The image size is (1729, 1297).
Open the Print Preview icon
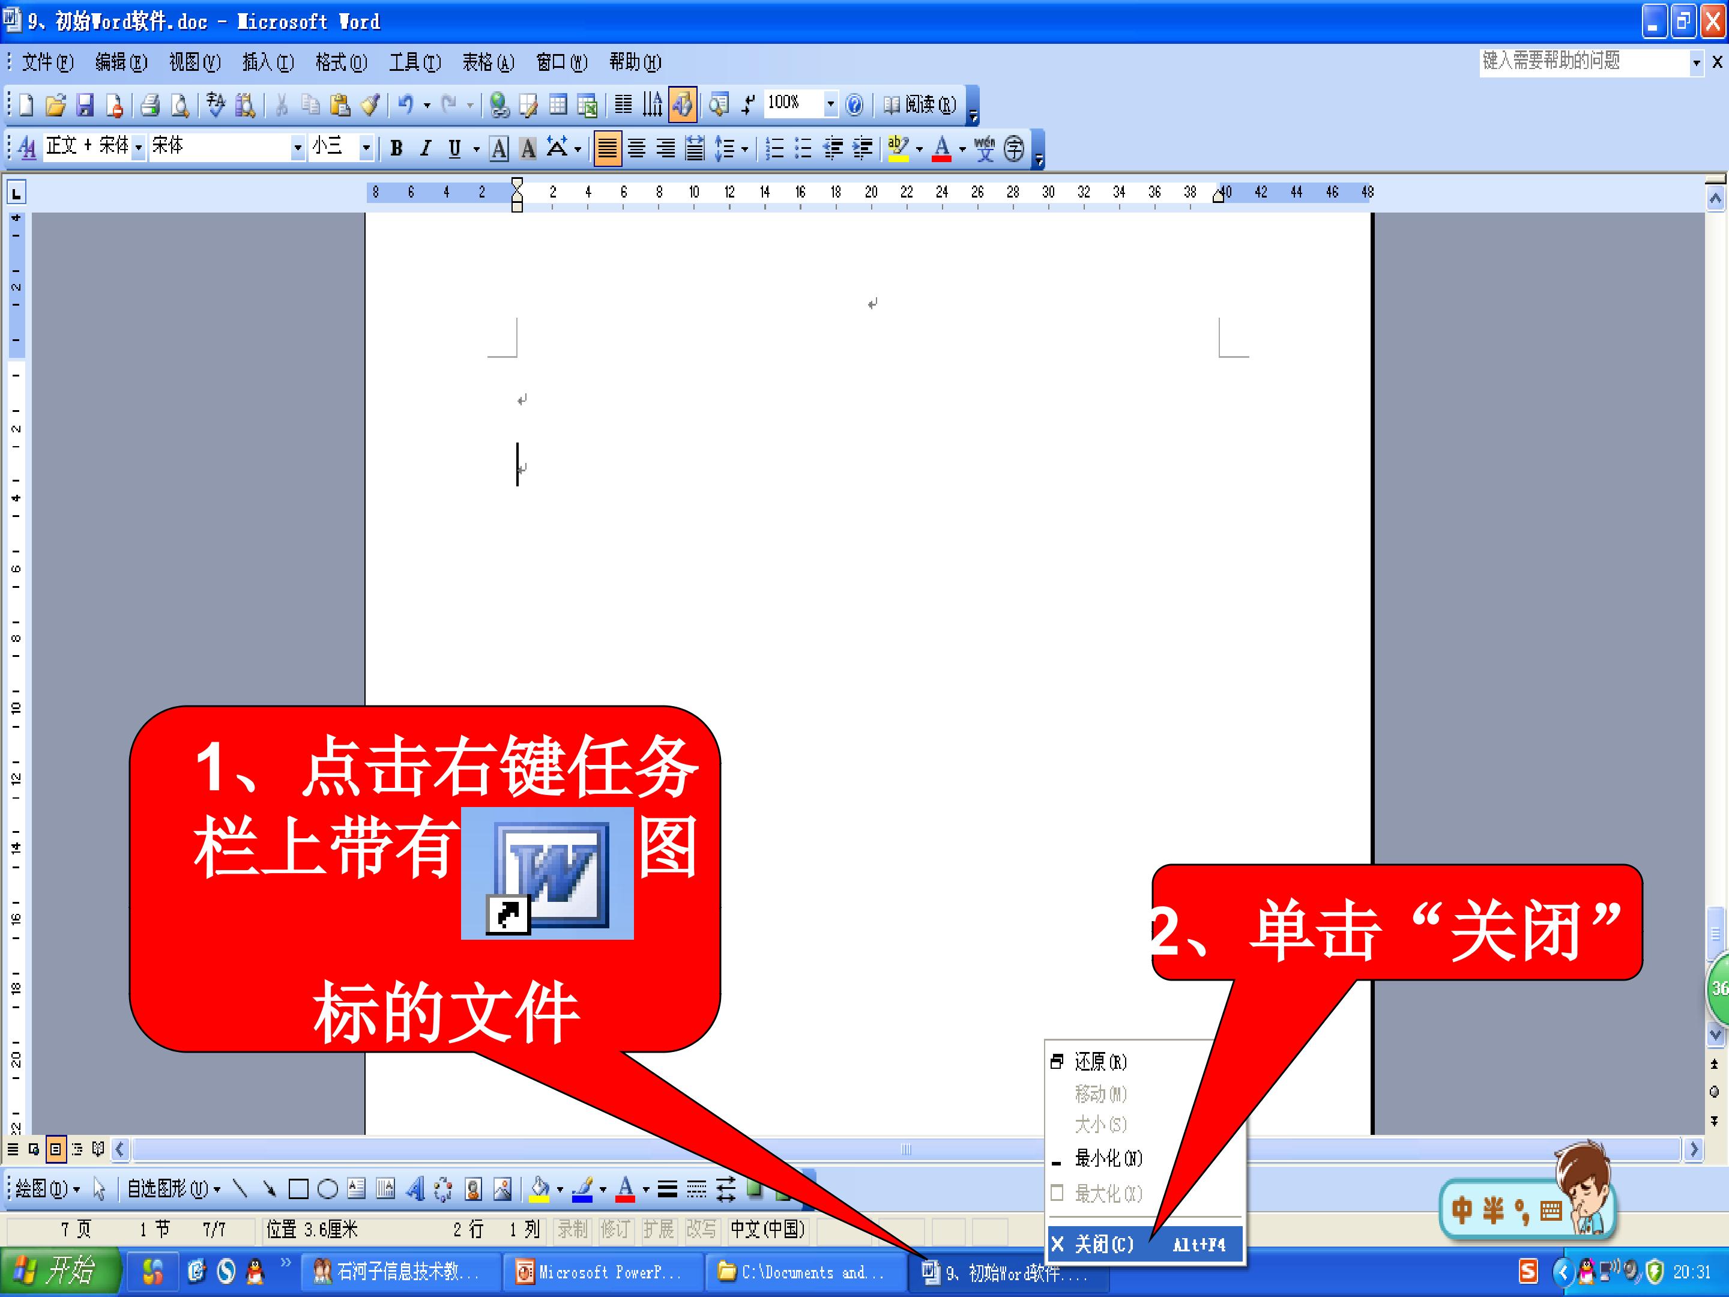(x=180, y=104)
